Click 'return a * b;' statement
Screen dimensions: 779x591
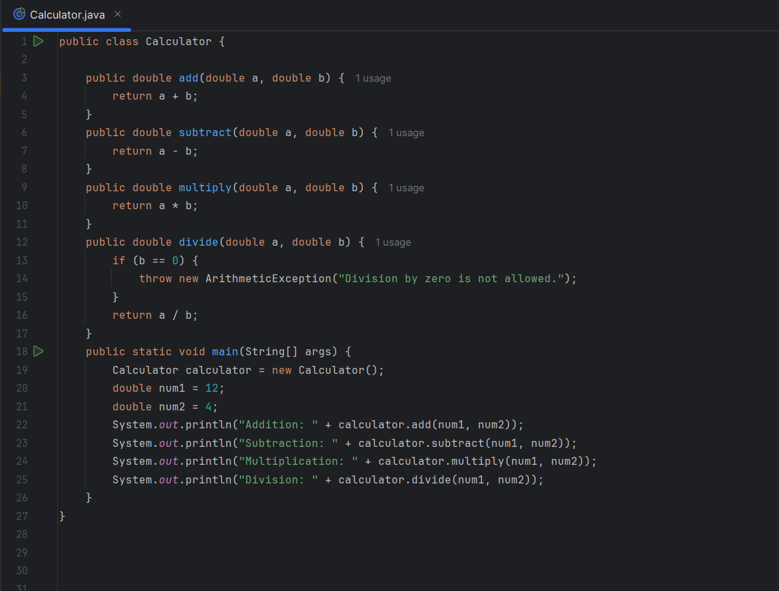[x=155, y=205]
